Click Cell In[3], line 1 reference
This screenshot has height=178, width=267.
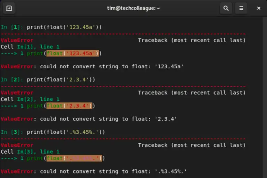click(x=30, y=152)
